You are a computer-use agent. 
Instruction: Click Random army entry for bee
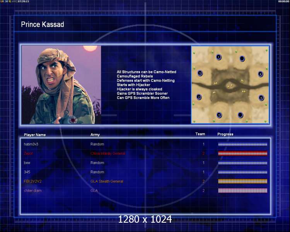97,163
